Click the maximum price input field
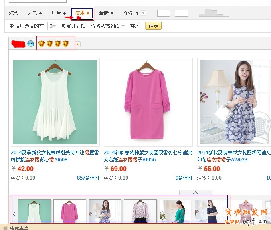 181,13
